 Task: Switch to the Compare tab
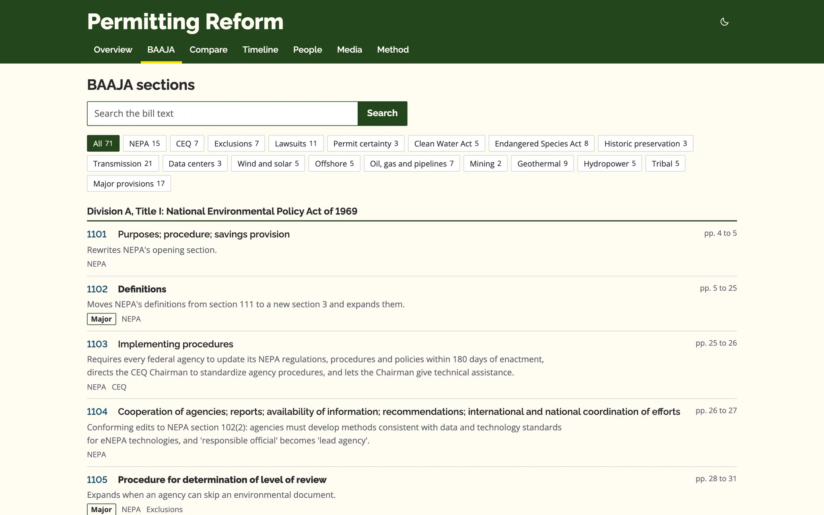208,49
